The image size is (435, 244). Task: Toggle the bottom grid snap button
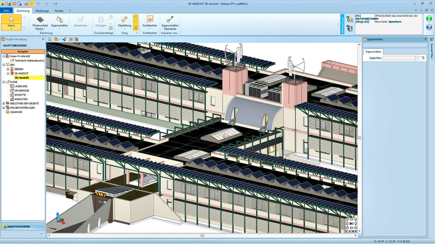pos(136,29)
